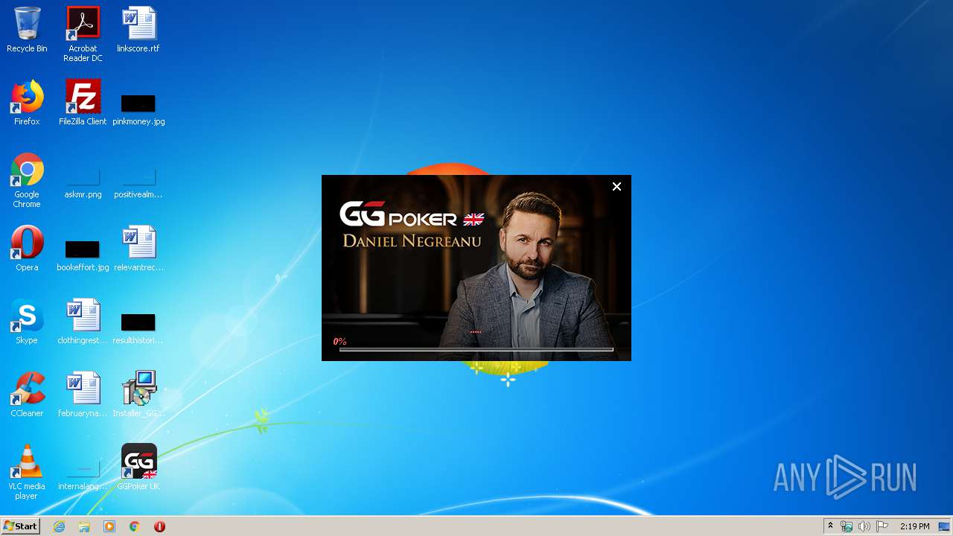Image resolution: width=953 pixels, height=536 pixels.
Task: Launch FileZilla Client shortcut
Action: tap(83, 103)
